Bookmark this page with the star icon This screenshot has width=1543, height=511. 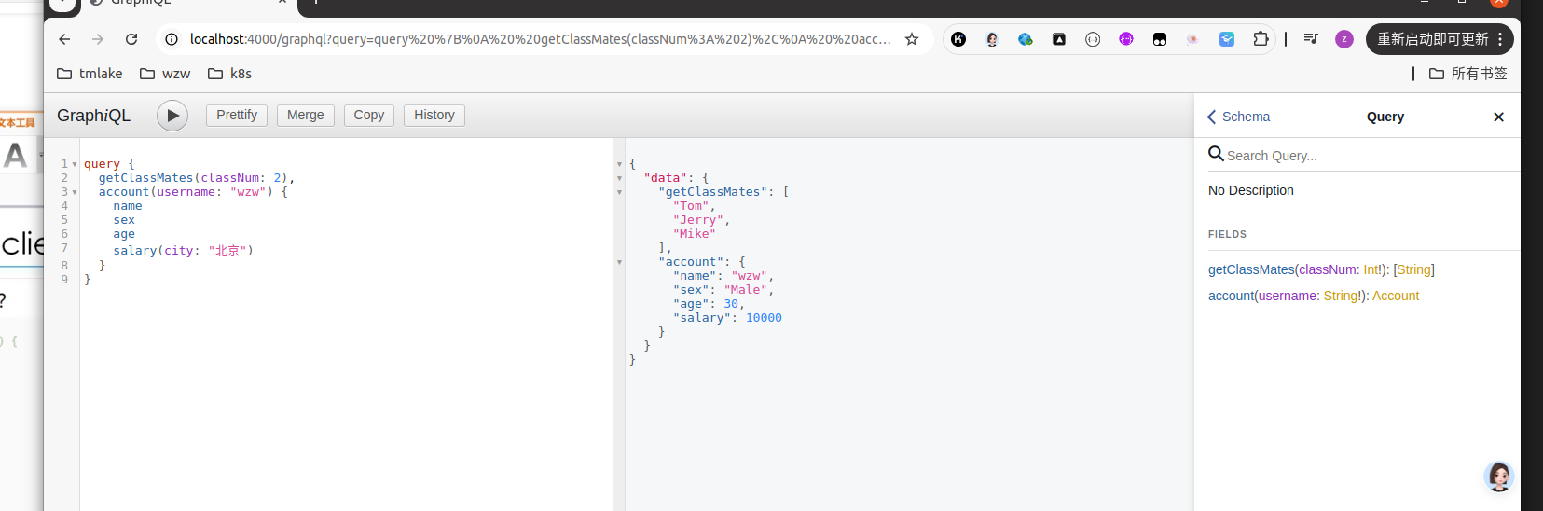click(912, 39)
